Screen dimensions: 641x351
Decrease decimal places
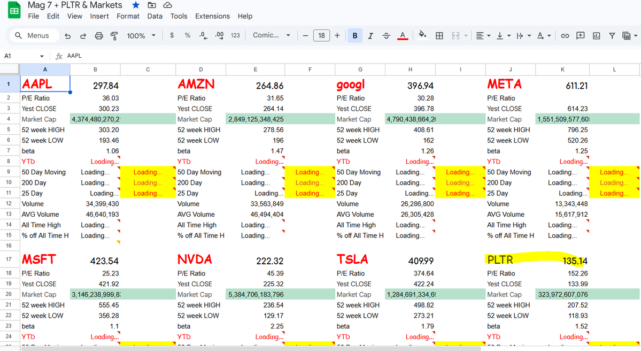pos(203,36)
